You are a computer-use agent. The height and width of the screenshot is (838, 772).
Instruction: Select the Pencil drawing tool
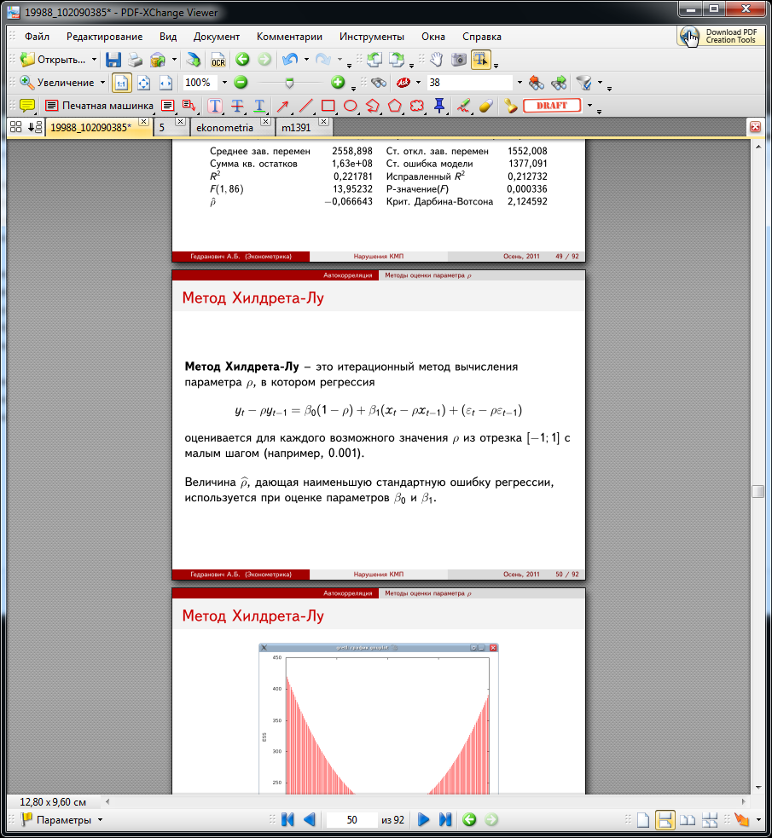[463, 106]
